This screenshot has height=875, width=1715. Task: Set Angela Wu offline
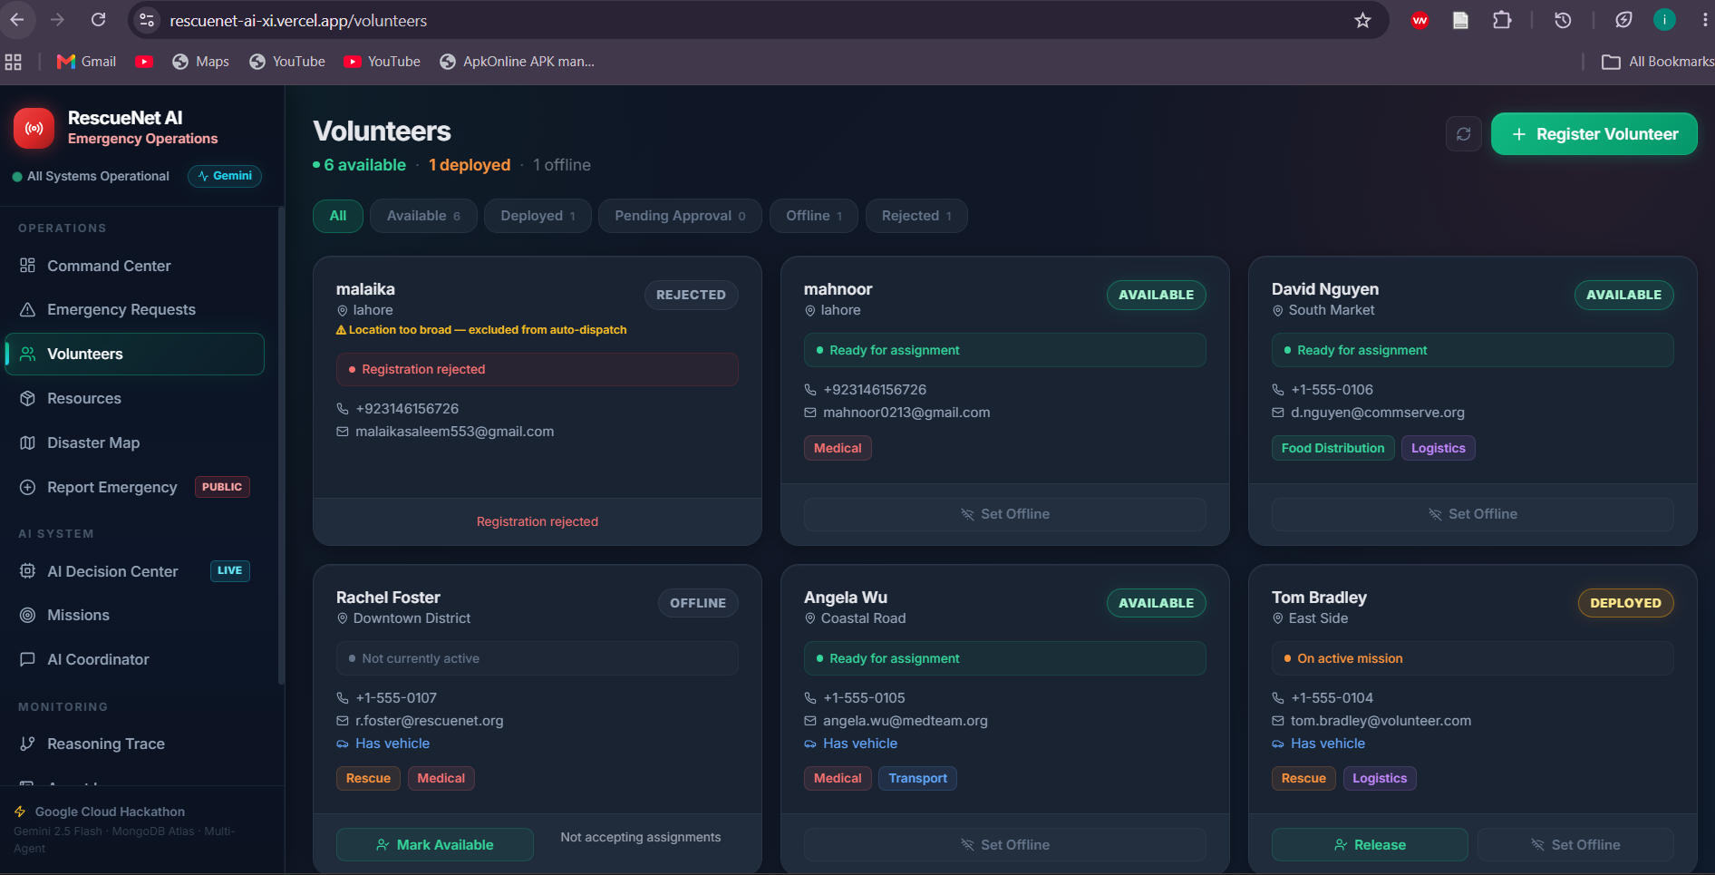(1004, 844)
